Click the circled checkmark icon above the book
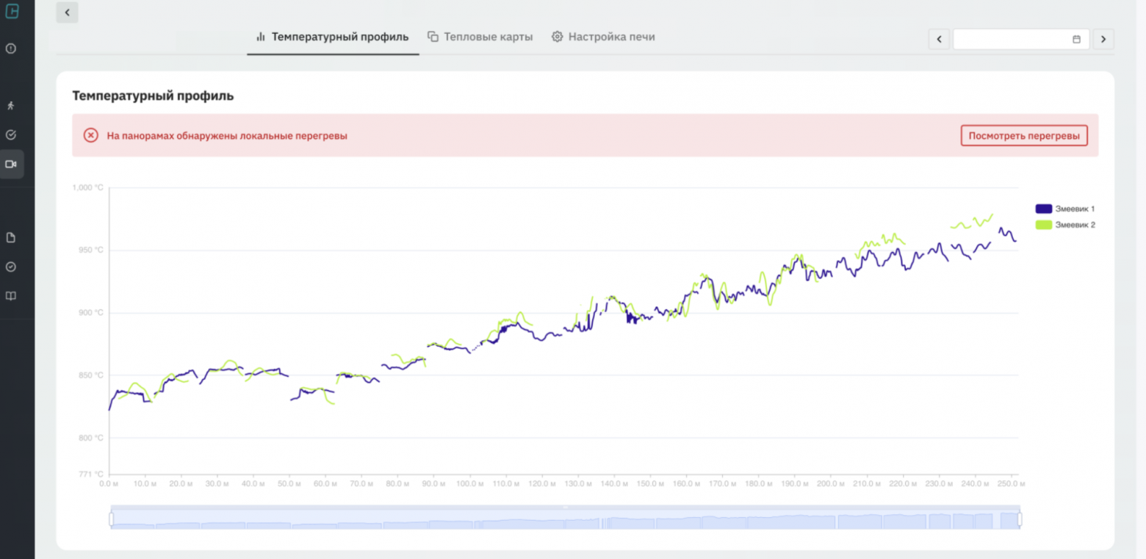 [11, 267]
